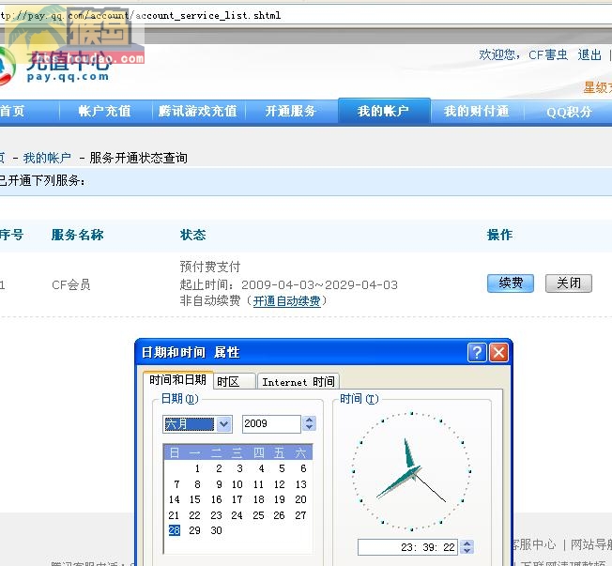Go to the 开通服务 tab
Image resolution: width=612 pixels, height=566 pixels.
(x=291, y=112)
